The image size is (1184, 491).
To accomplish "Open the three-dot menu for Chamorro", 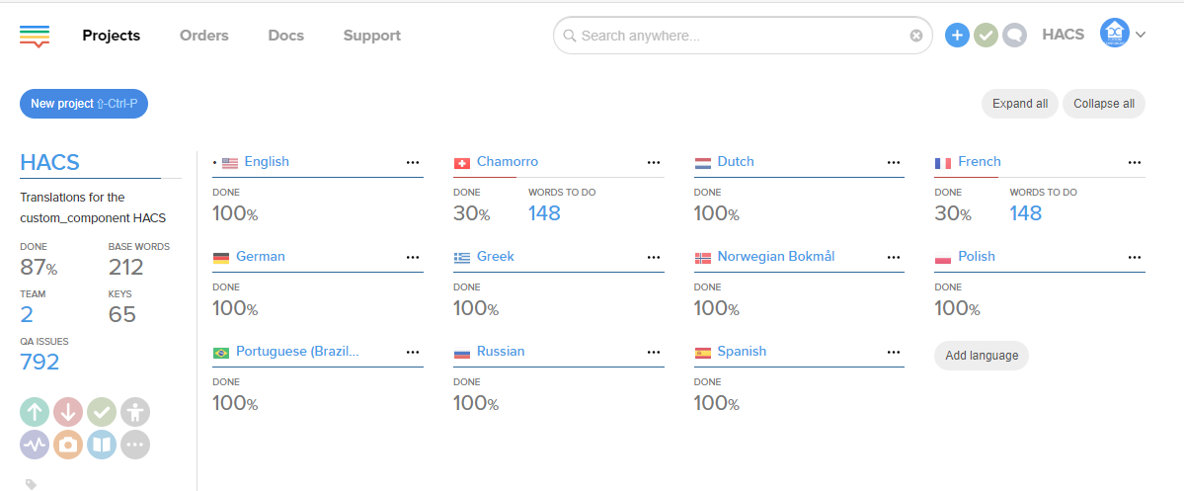I will click(654, 162).
